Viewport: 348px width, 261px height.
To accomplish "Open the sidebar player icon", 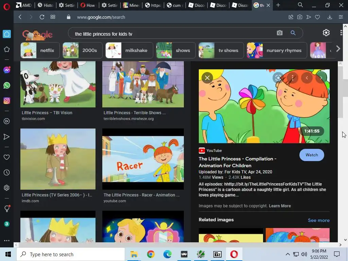I will pyautogui.click(x=7, y=121).
